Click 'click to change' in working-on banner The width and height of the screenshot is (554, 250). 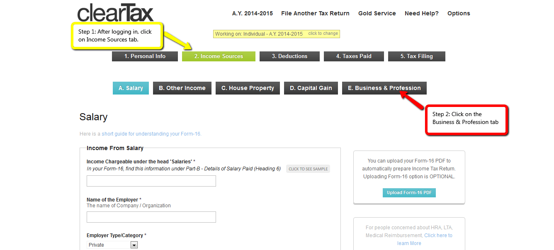pos(323,34)
